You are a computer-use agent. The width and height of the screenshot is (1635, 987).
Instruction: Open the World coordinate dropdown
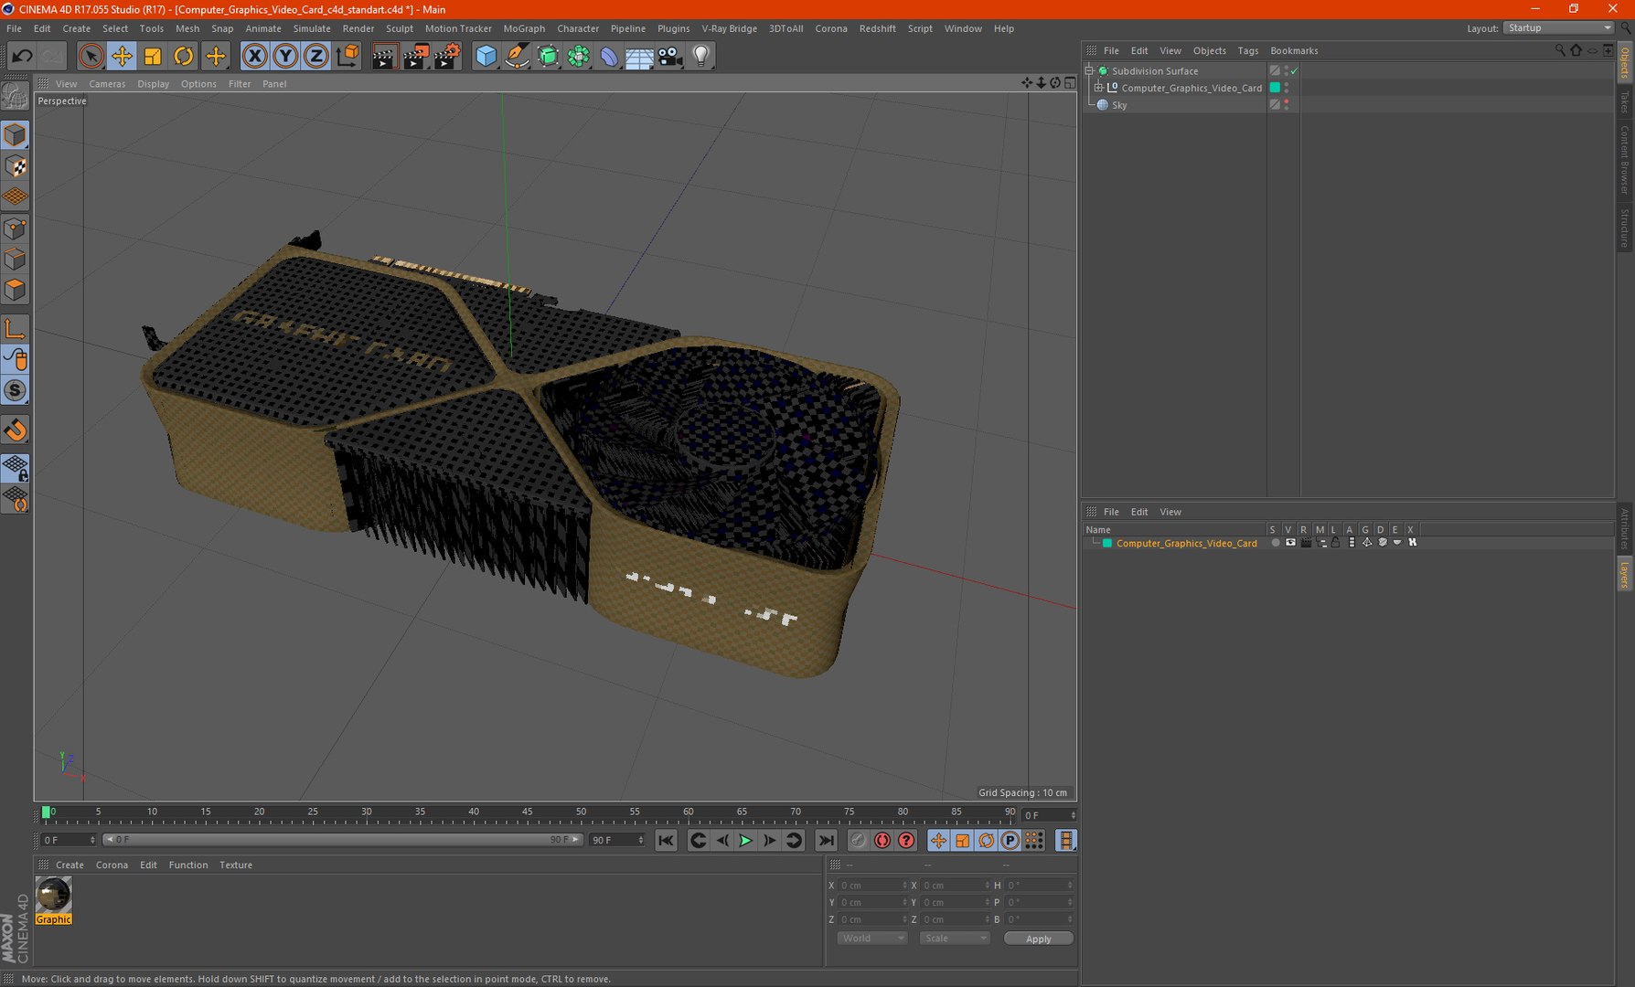(x=871, y=939)
